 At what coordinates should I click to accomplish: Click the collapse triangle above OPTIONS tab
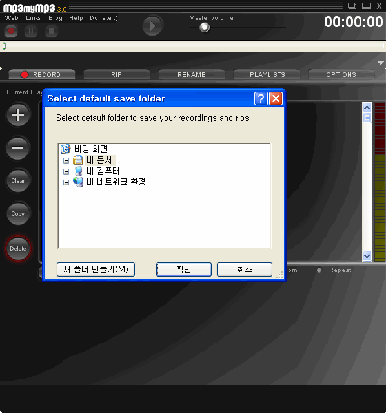[x=380, y=63]
